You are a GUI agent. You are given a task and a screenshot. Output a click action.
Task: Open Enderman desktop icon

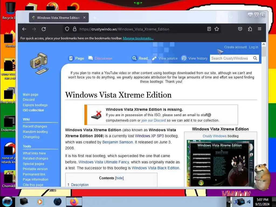8,123
